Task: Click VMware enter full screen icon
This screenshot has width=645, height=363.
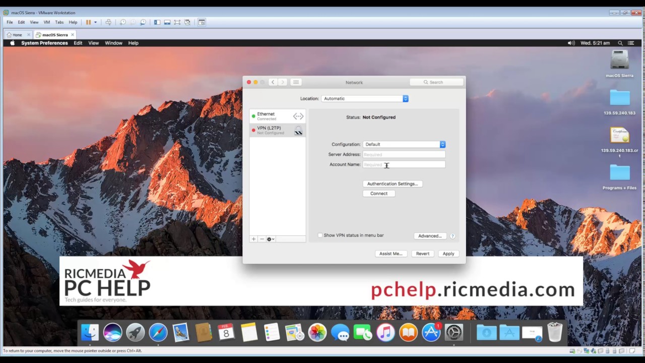Action: point(177,22)
